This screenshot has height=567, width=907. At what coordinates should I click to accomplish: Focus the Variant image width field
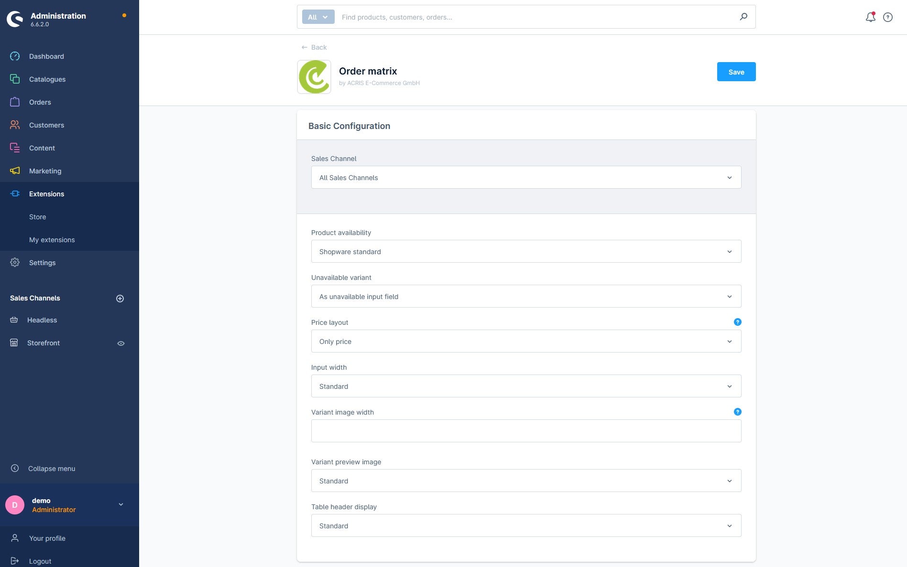click(526, 431)
